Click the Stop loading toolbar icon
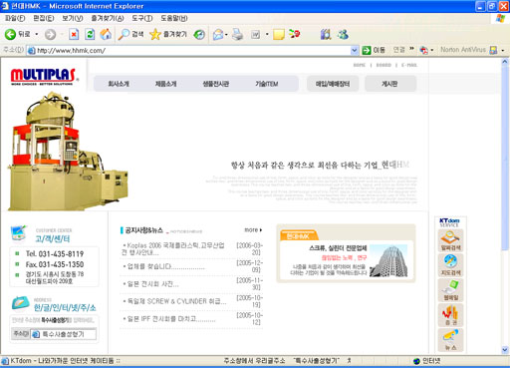 (74, 34)
